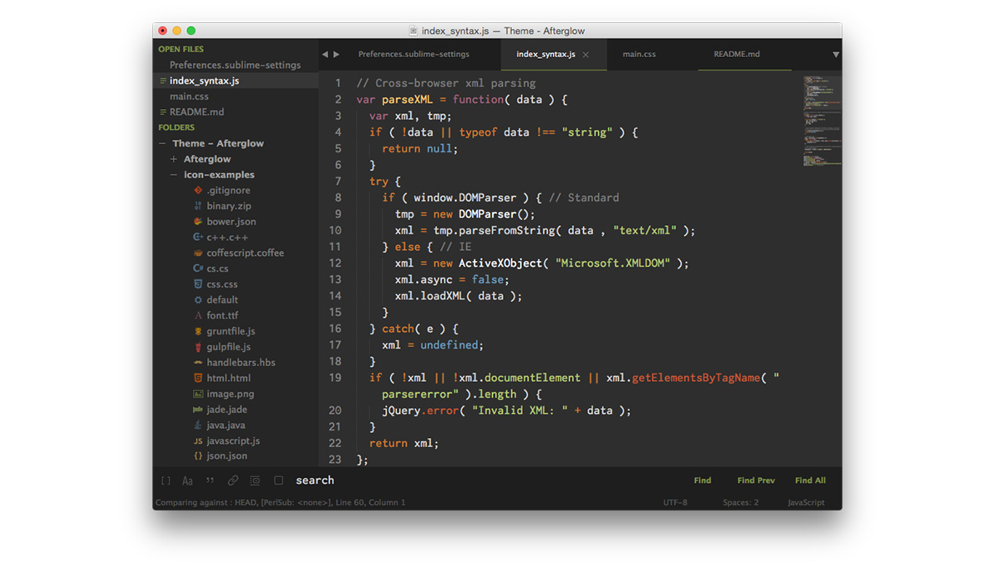The height and width of the screenshot is (563, 994).
Task: Collapse the Theme - Afterglow folder
Action: click(163, 143)
